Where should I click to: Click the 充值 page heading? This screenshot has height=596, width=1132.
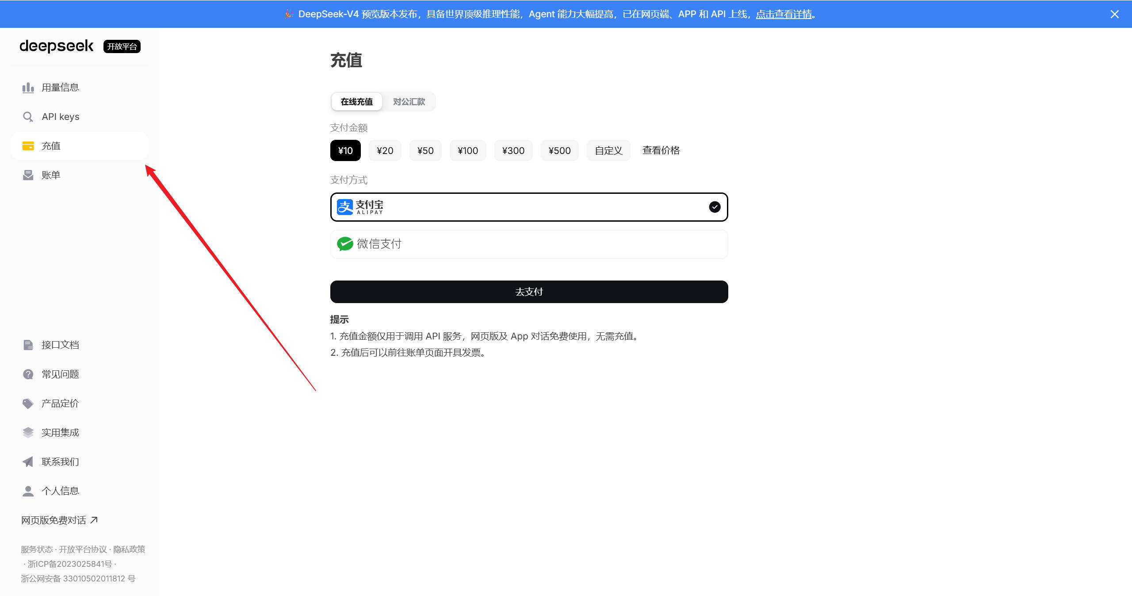click(x=346, y=60)
